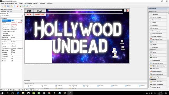The width and height of the screenshot is (169, 95).
Task: Click the Шрифт property value Tahoma
Action: pos(17,23)
